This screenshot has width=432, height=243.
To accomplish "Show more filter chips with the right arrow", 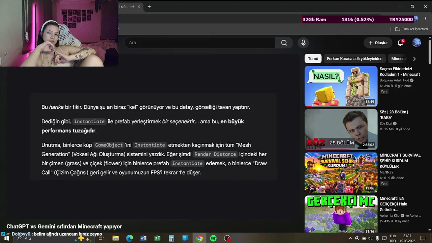I will point(414,59).
